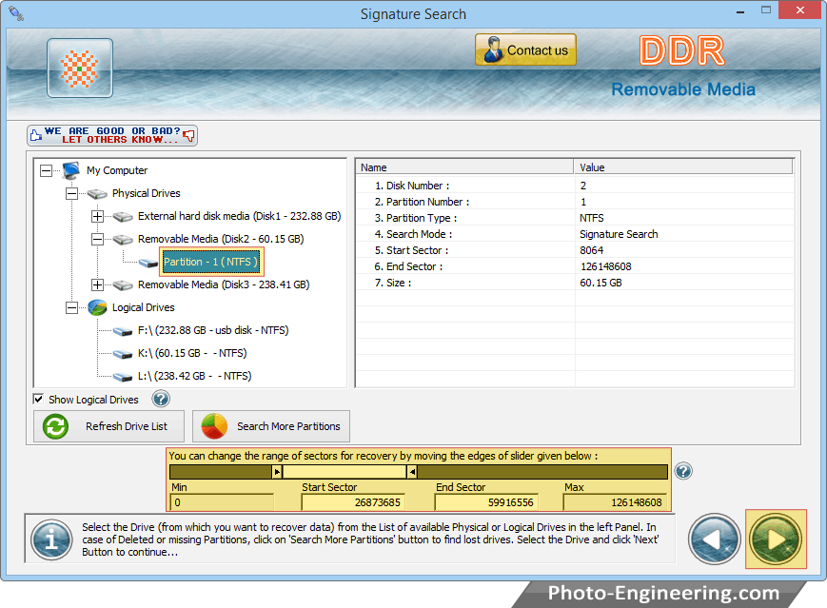Click the Physical Drives drive icon
The width and height of the screenshot is (827, 608).
coord(97,194)
